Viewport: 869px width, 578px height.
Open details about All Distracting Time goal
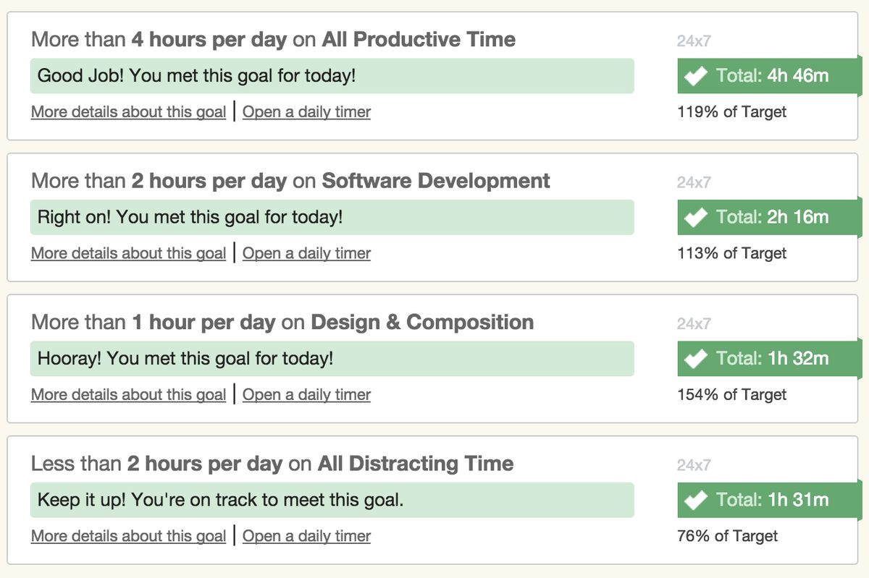[x=128, y=536]
